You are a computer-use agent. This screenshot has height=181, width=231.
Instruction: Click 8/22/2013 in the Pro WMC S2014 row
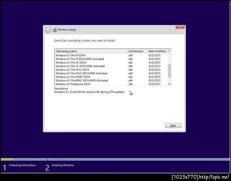[x=154, y=77]
